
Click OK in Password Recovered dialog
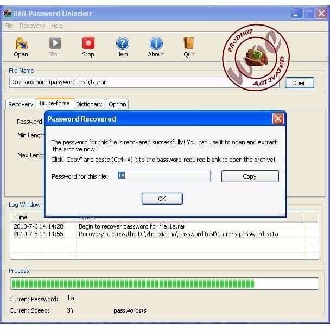coord(162,199)
